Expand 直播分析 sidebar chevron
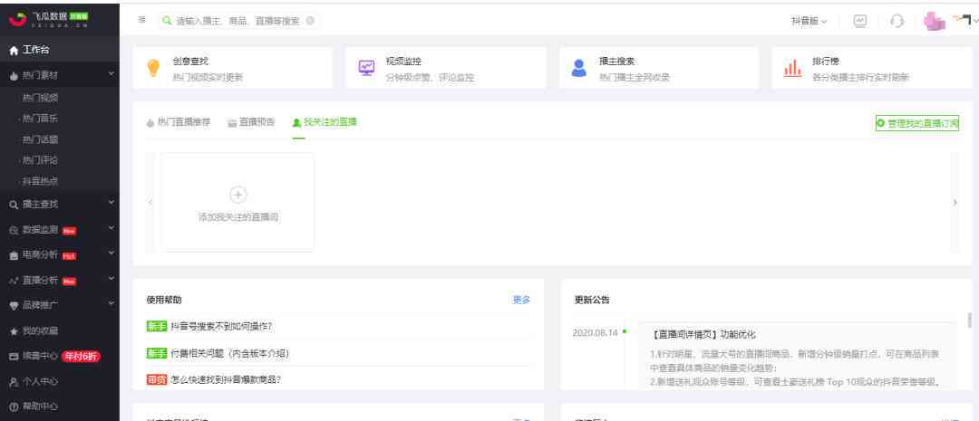Viewport: 979px width, 421px height. (x=111, y=279)
